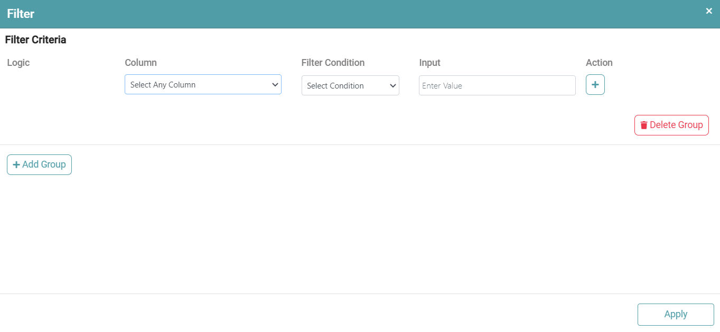Click the Delete Group button
720x332 pixels.
point(671,125)
